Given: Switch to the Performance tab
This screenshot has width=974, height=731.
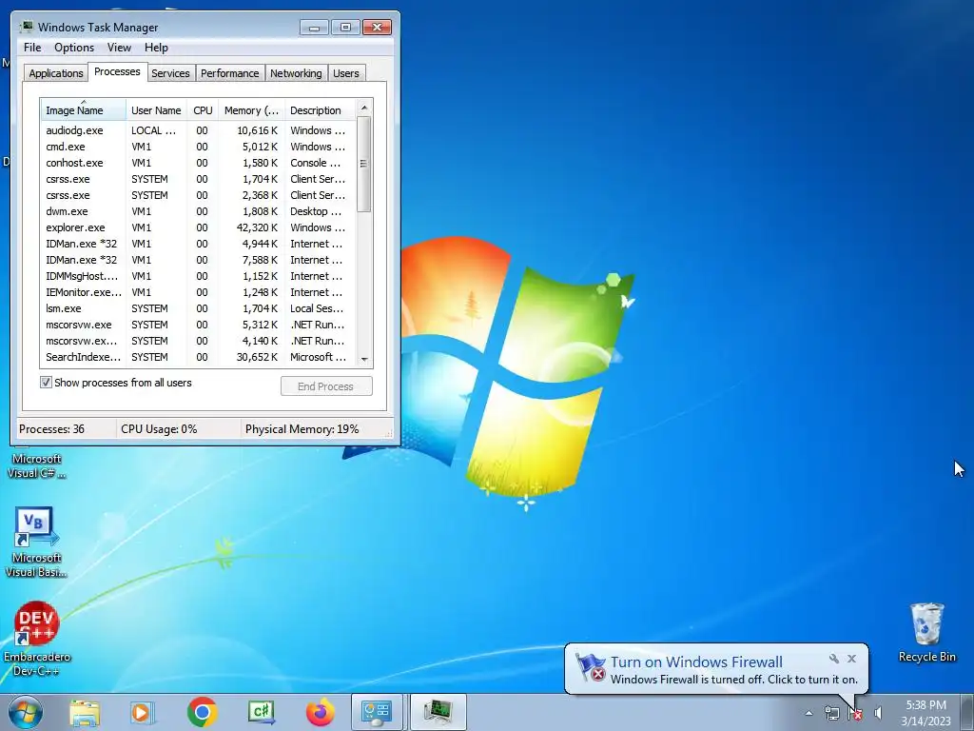Looking at the screenshot, I should (x=230, y=73).
